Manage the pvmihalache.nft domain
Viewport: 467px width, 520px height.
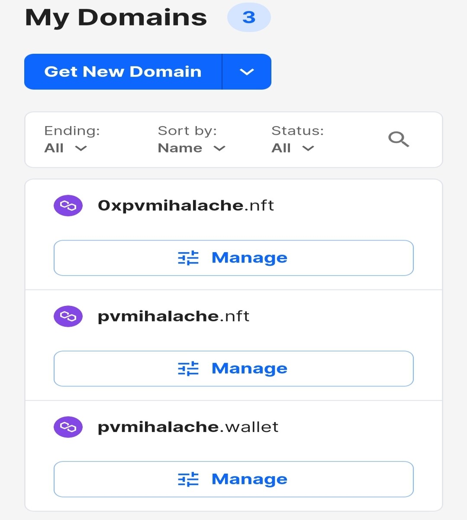(234, 369)
